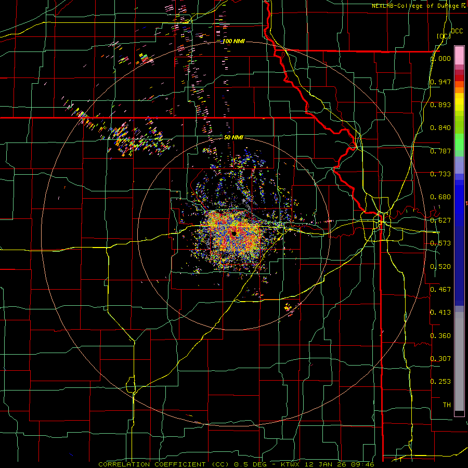
Task: Click the bright green segment of the color bar
Action: pos(459,142)
